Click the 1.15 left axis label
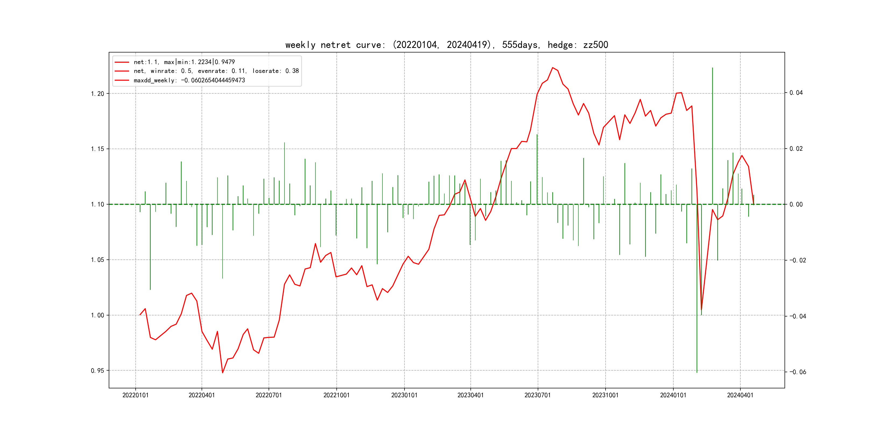Viewport: 872px width, 436px height. coord(97,149)
